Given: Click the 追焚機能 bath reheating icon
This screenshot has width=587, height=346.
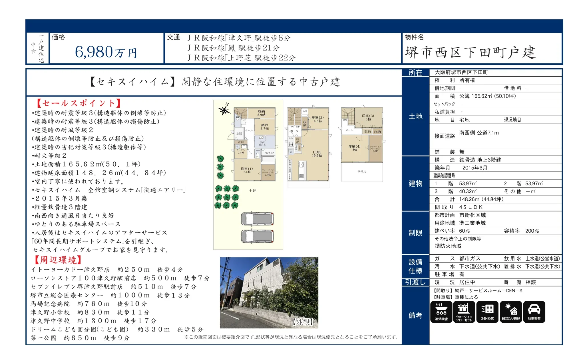Looking at the screenshot, I should tap(441, 312).
